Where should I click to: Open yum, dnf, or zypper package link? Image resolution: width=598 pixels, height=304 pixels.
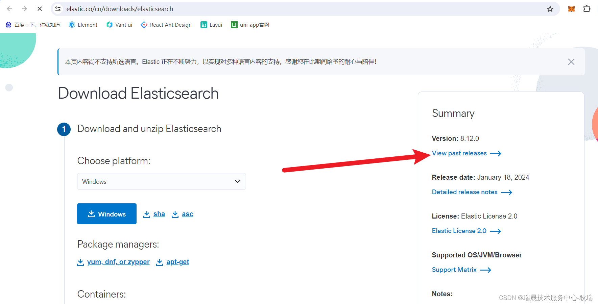pos(114,262)
